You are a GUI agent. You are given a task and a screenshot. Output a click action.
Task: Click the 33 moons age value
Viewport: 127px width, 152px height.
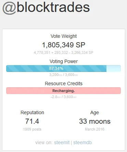pyautogui.click(x=95, y=121)
